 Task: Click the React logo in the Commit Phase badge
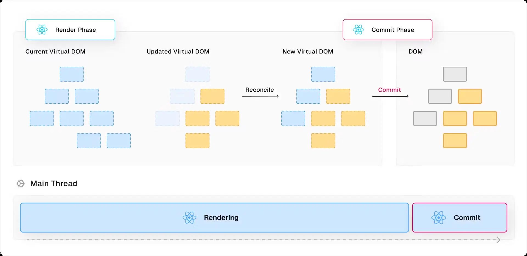[x=358, y=30]
